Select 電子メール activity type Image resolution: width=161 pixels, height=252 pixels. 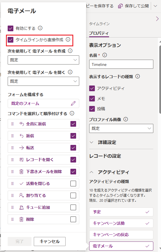(121, 246)
